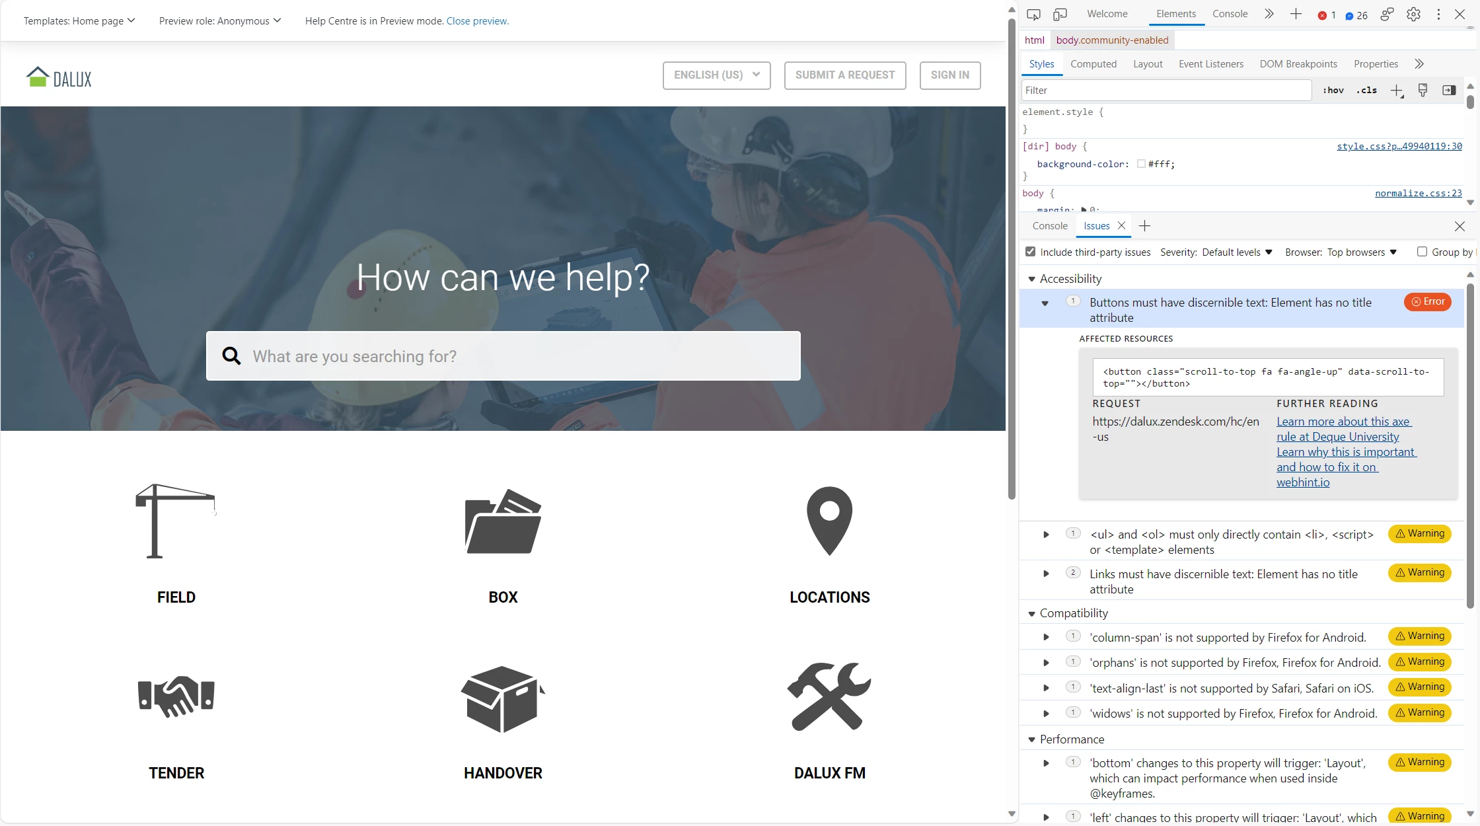Uncheck Include third-party issues checkbox
The width and height of the screenshot is (1480, 826).
[x=1030, y=252]
